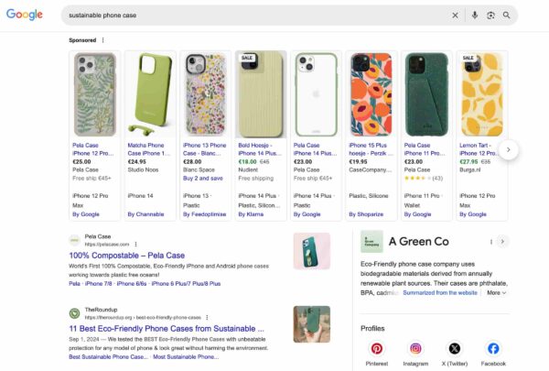Click €25.00 price on Pela iPhone 12 Pro
The image size is (549, 371).
(x=81, y=162)
